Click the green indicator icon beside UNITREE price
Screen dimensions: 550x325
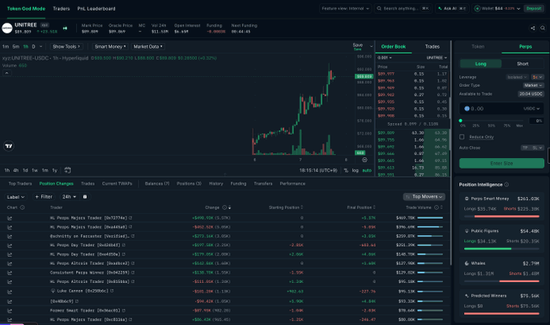[65, 28]
